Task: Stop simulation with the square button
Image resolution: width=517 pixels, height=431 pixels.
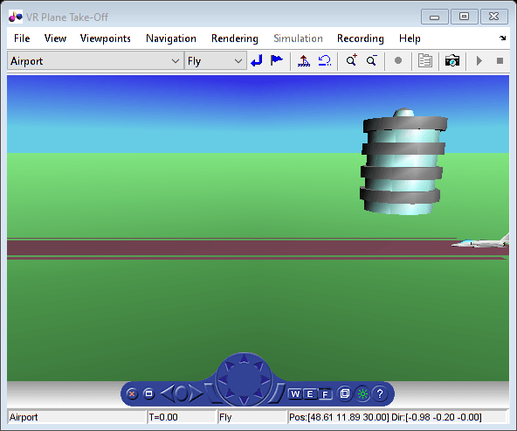Action: [500, 60]
